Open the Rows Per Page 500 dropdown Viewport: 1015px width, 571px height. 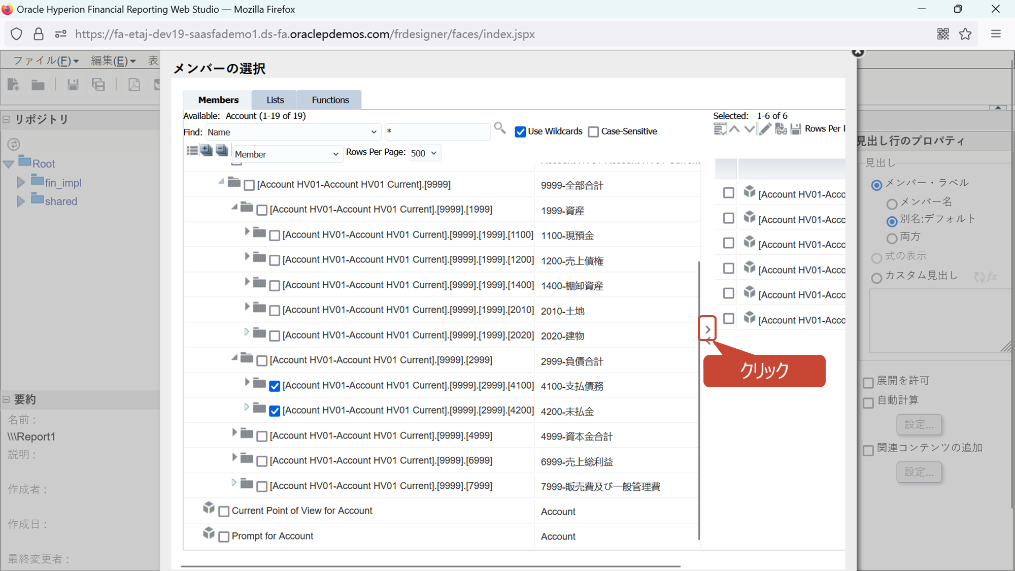pyautogui.click(x=424, y=153)
